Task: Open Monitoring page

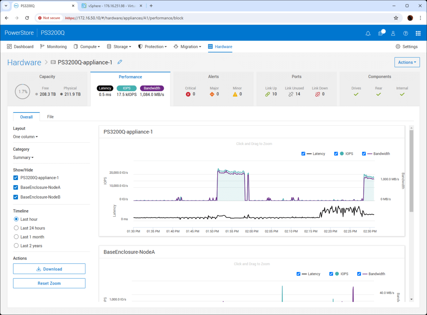Action: click(x=53, y=47)
